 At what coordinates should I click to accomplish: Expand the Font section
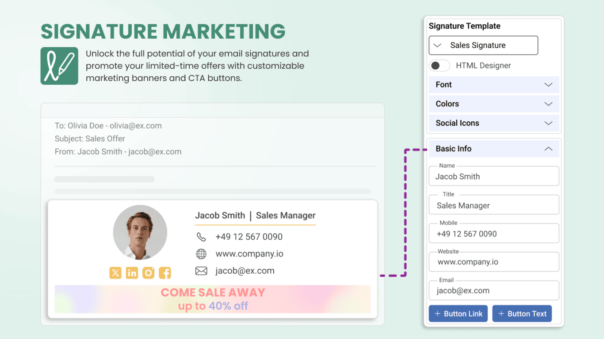(x=494, y=85)
